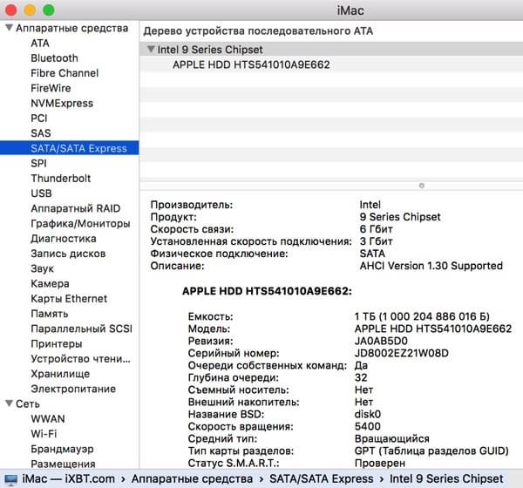This screenshot has height=488, width=523.
Task: Click the serial number JD8002EZ21W08D
Action: tap(402, 353)
